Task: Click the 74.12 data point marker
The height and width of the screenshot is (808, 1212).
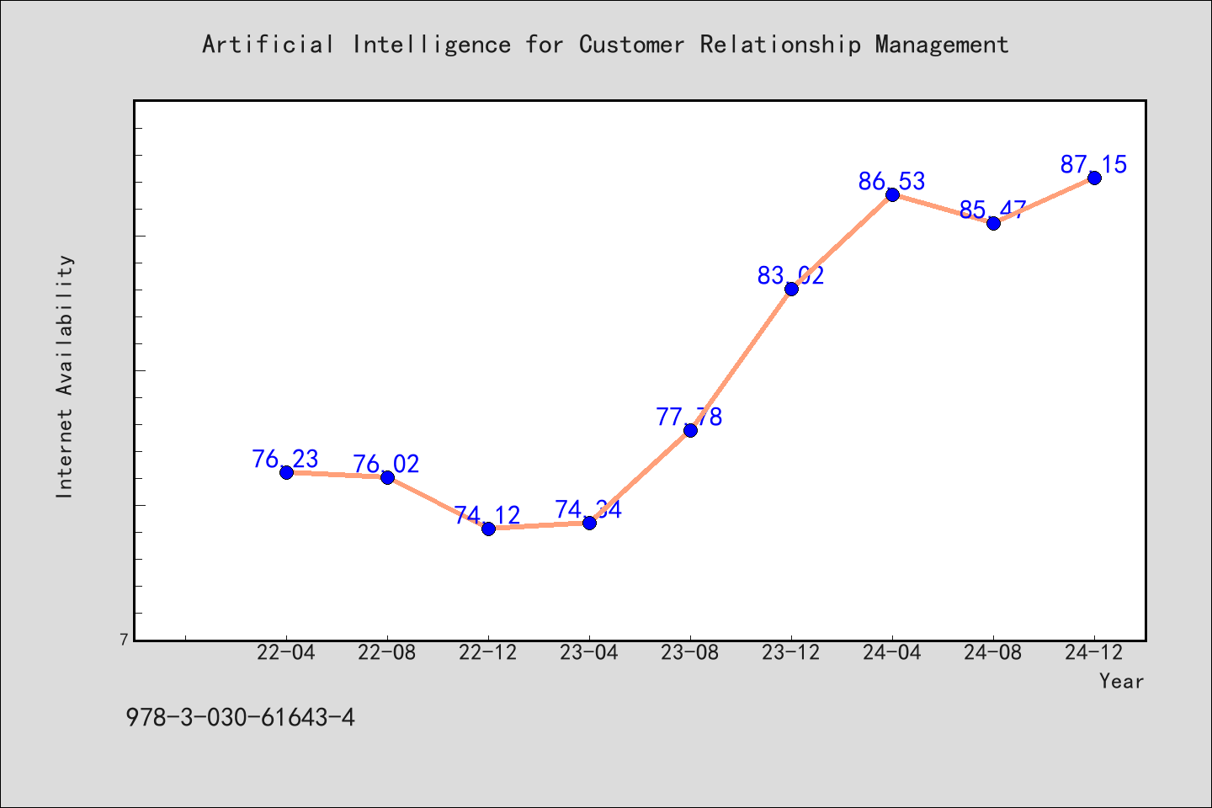Action: tap(488, 529)
